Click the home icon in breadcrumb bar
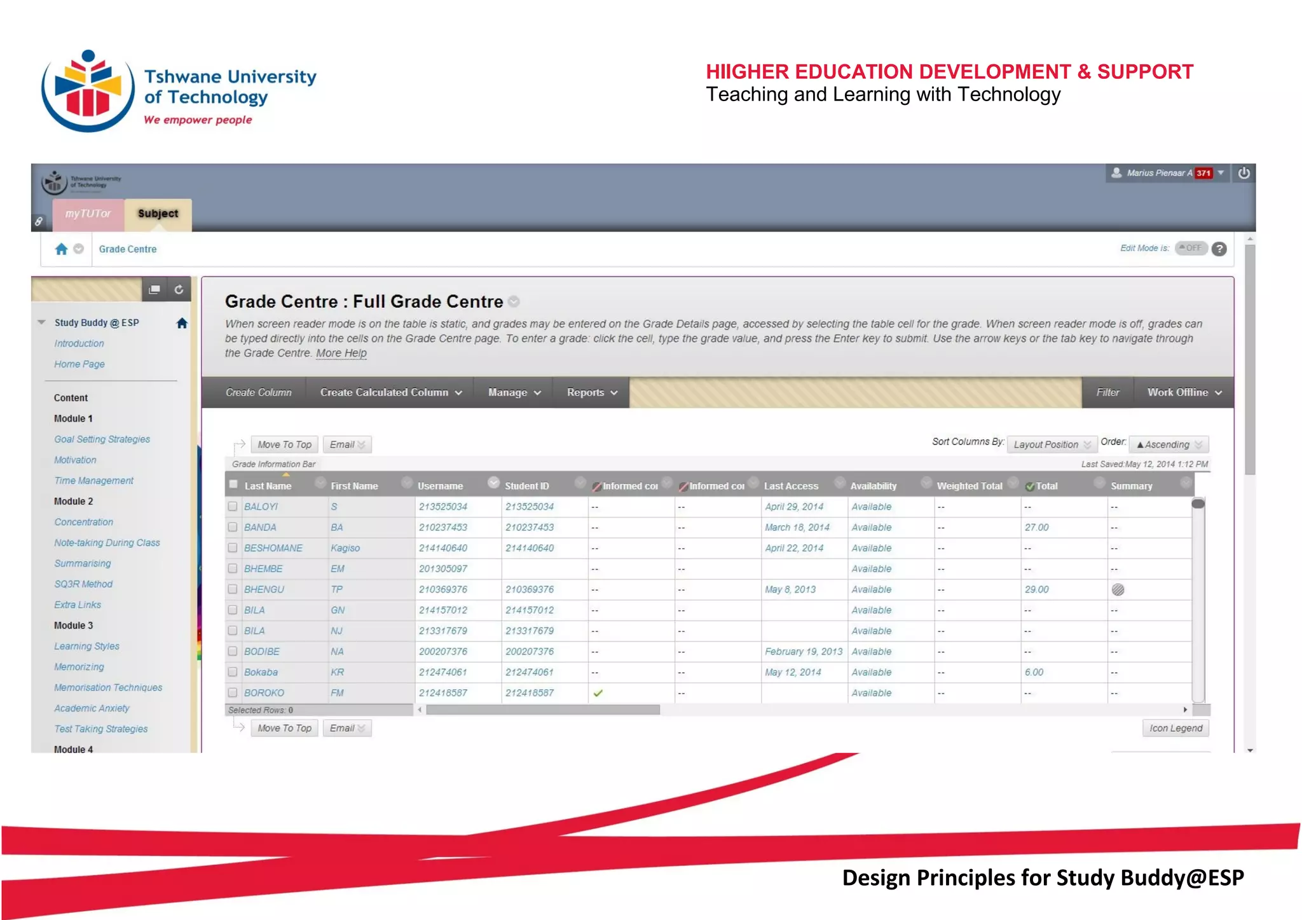Image resolution: width=1302 pixels, height=920 pixels. coord(61,249)
